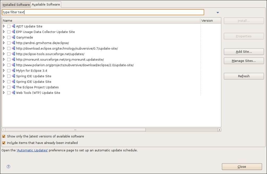The width and height of the screenshot is (267, 174).
Task: Check The Eclipse Project Updates checkbox
Action: (9, 87)
